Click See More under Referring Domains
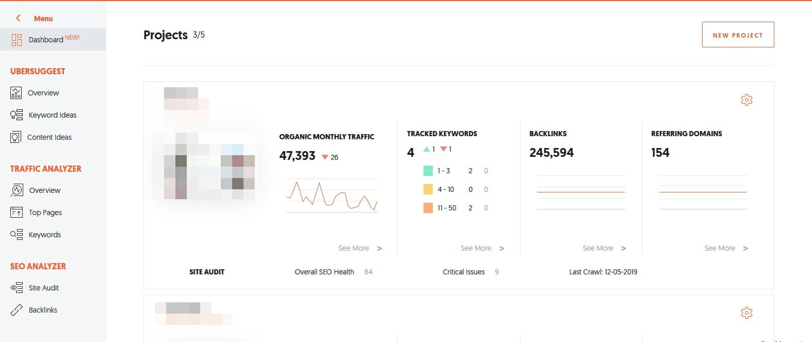 point(720,248)
